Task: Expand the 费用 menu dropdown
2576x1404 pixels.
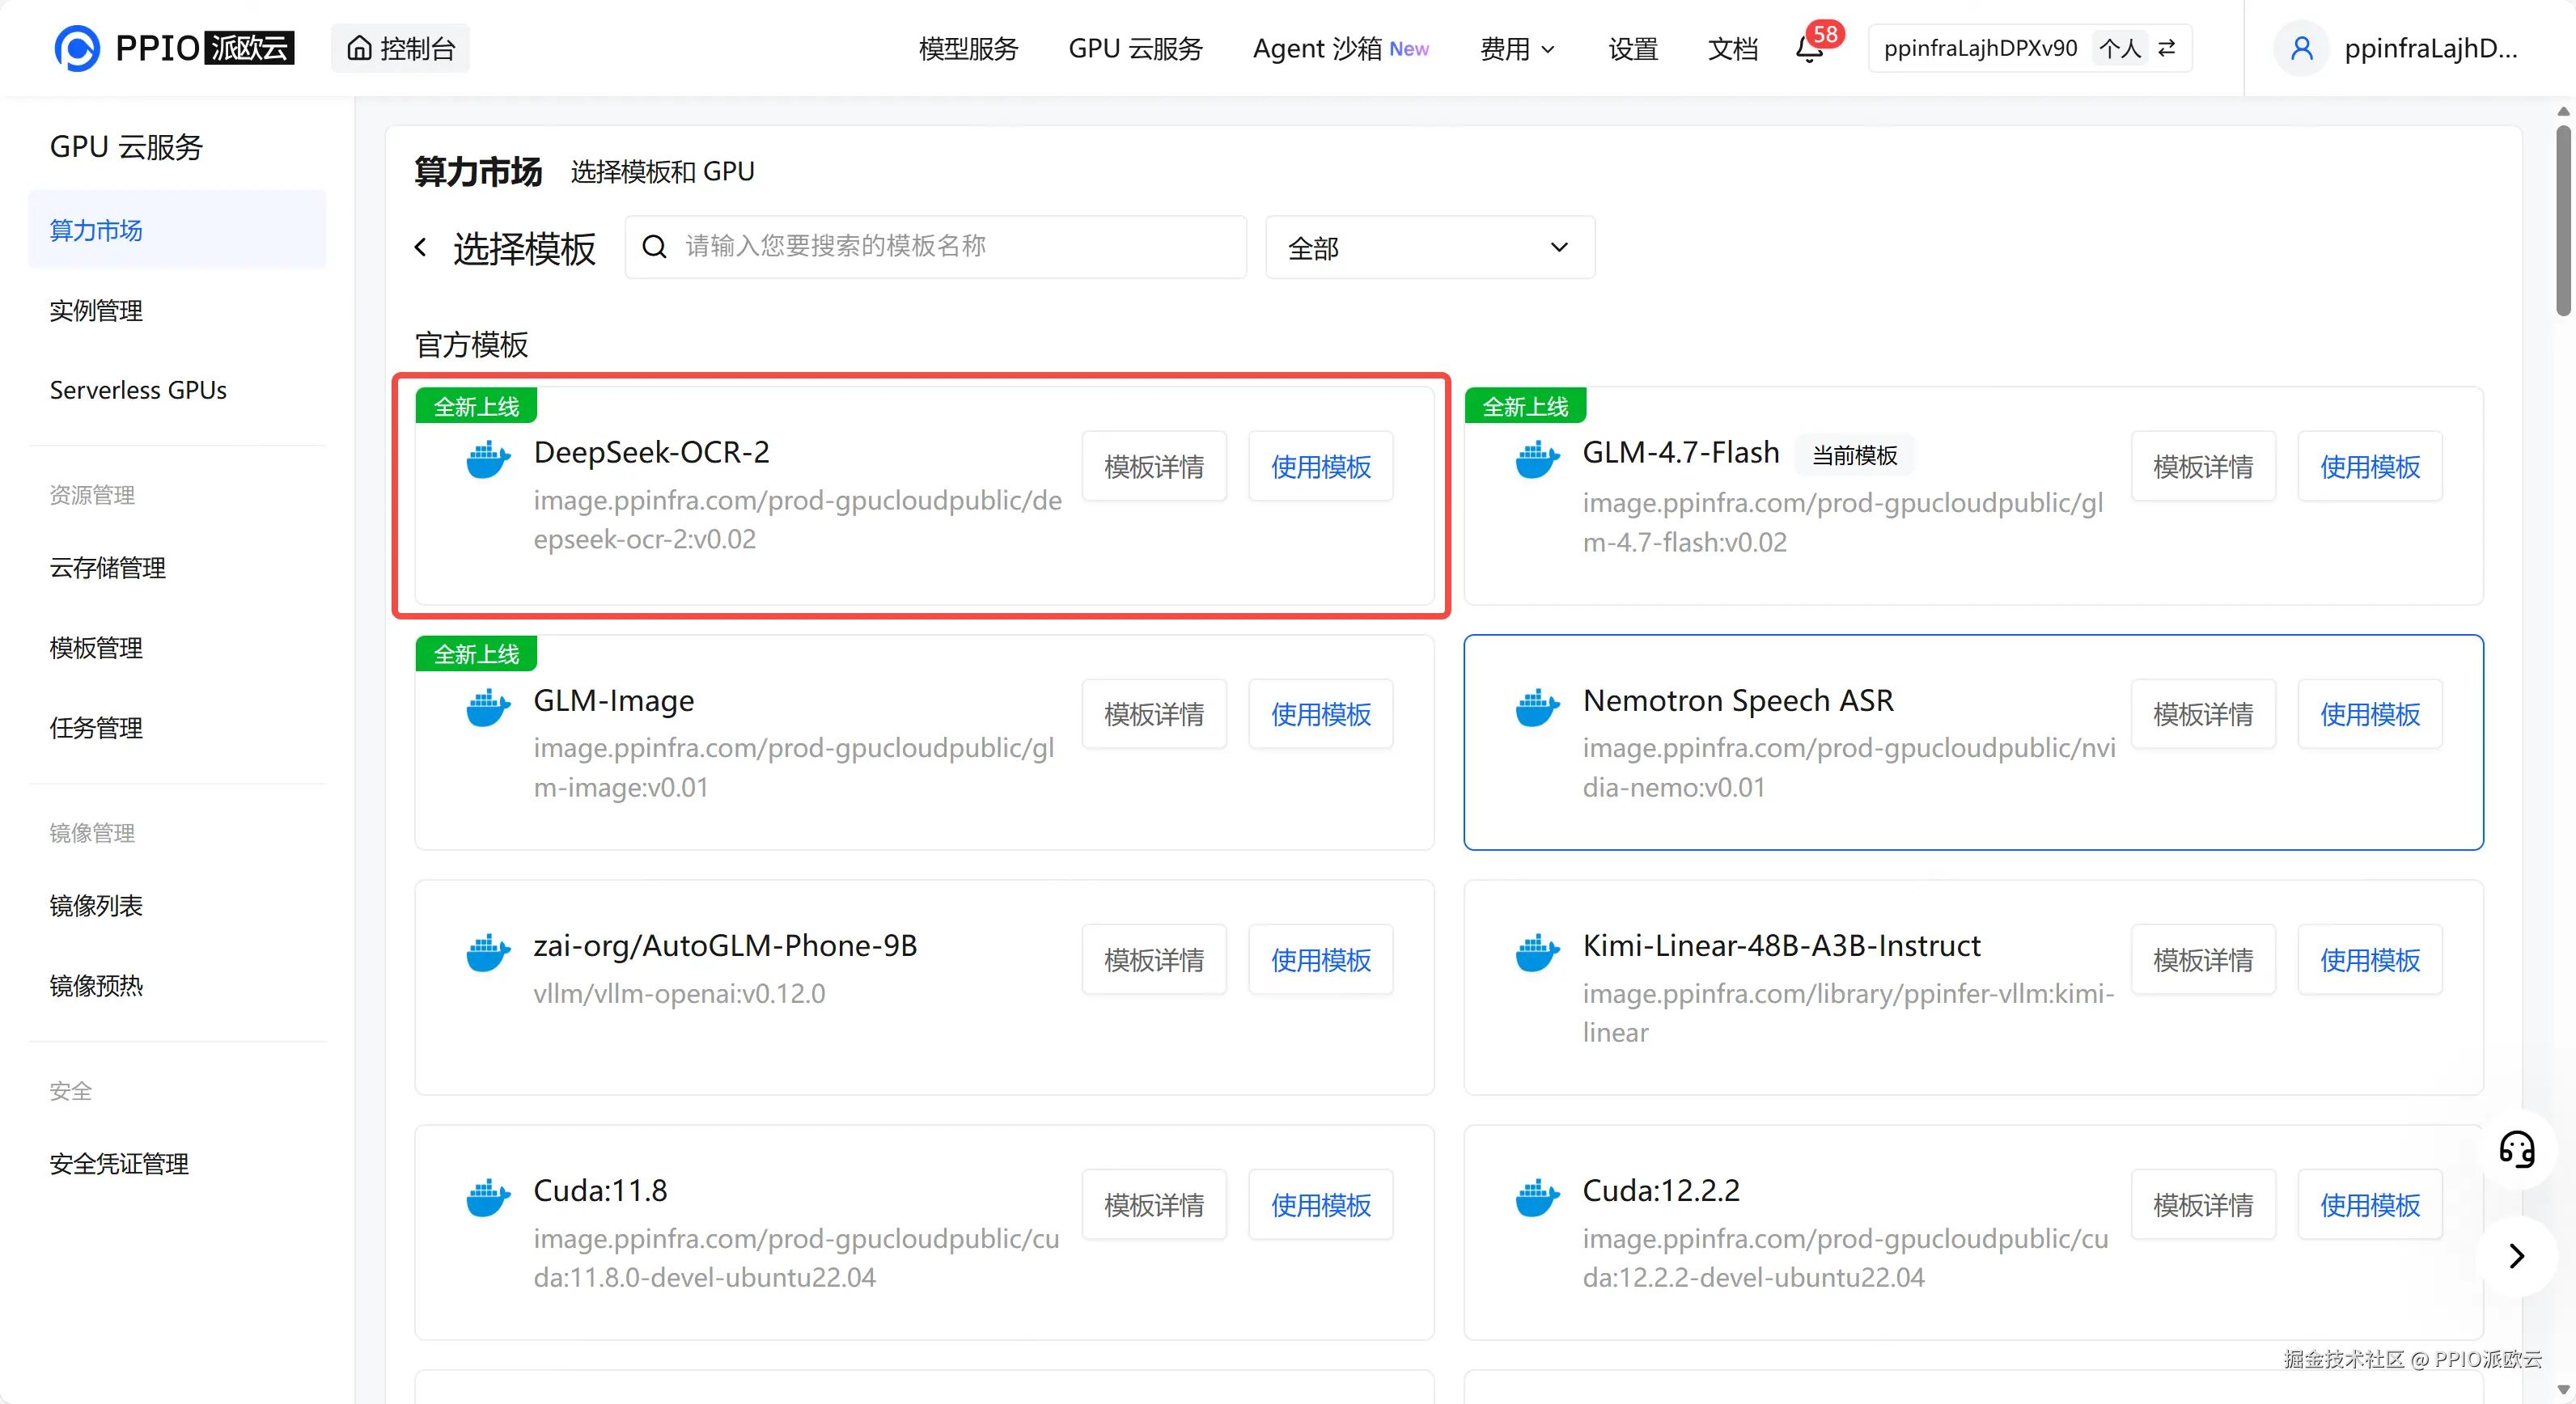Action: [1517, 48]
